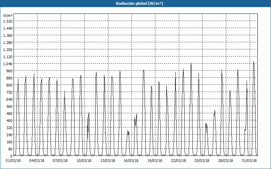Click the 720 y-axis value
Screen dimensions: 271x169
point(9,92)
